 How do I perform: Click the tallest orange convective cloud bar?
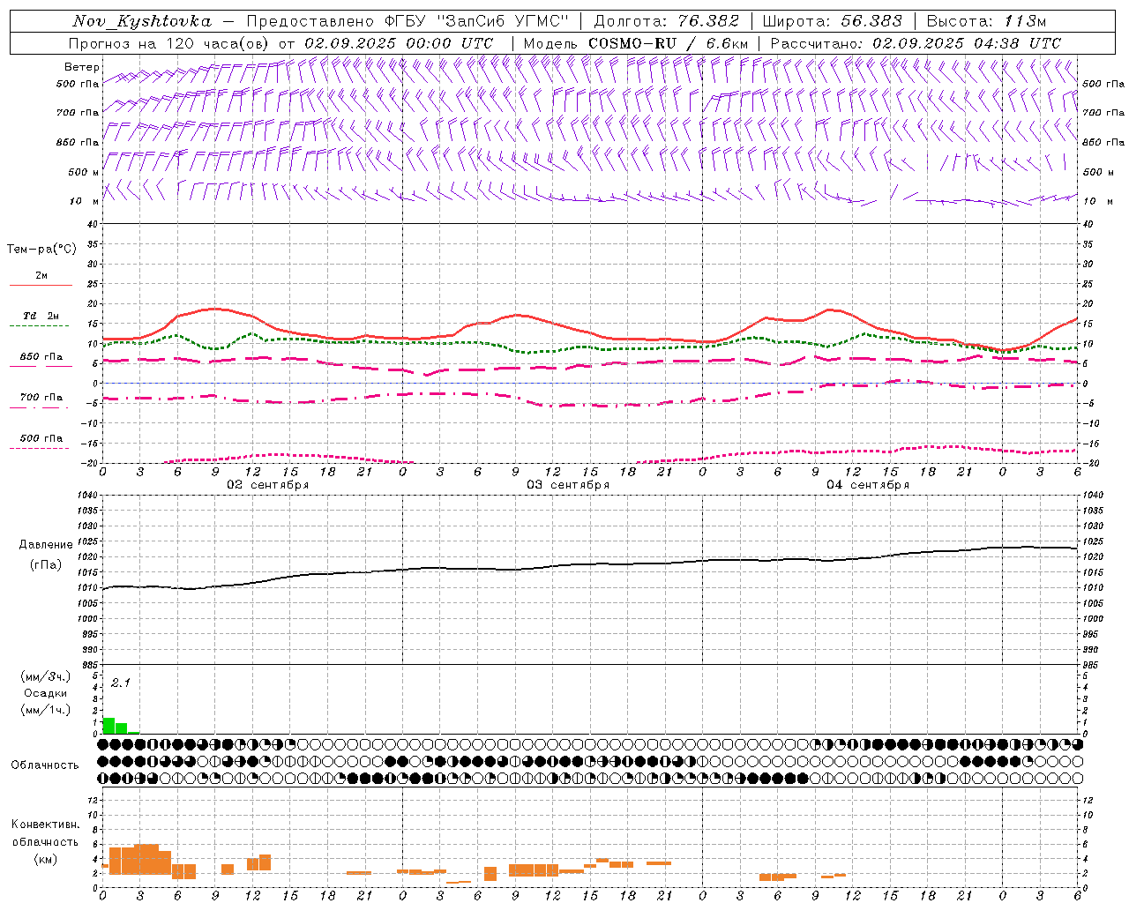click(146, 861)
